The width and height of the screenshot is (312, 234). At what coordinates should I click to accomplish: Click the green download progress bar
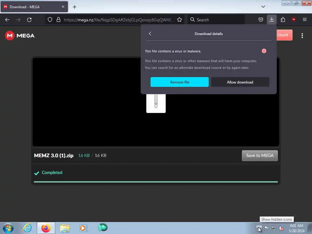[156, 182]
